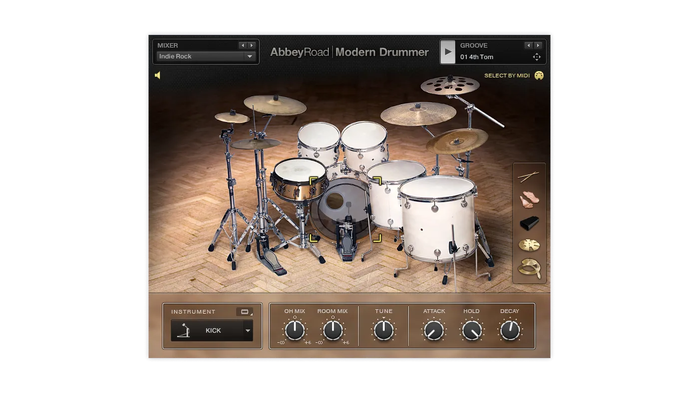Open the Indie Rock mixer dropdown
This screenshot has height=393, width=699.
[206, 56]
